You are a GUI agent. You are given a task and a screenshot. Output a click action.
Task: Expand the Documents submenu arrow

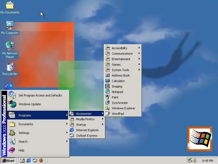click(67, 124)
